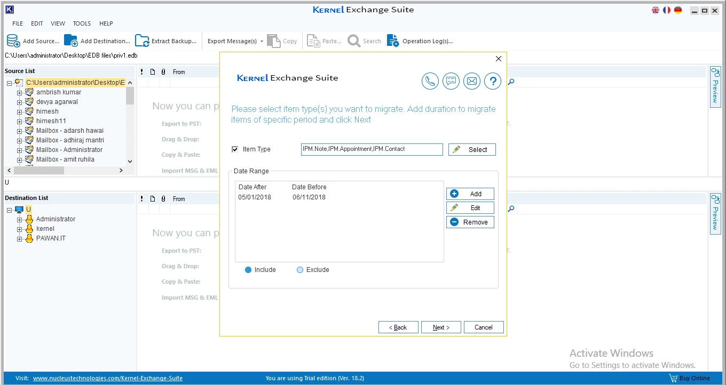Click the mailbox icon beside devya agarwal
This screenshot has width=726, height=385.
(29, 102)
